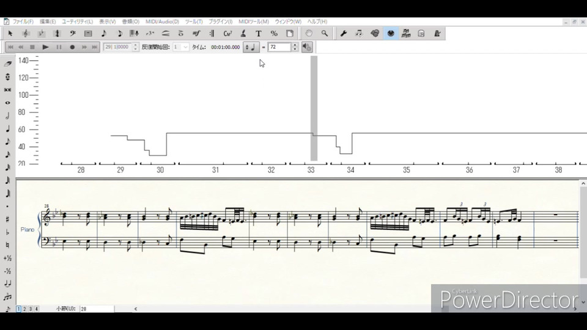Open playback settings speaker icon
This screenshot has width=587, height=330.
[x=306, y=47]
